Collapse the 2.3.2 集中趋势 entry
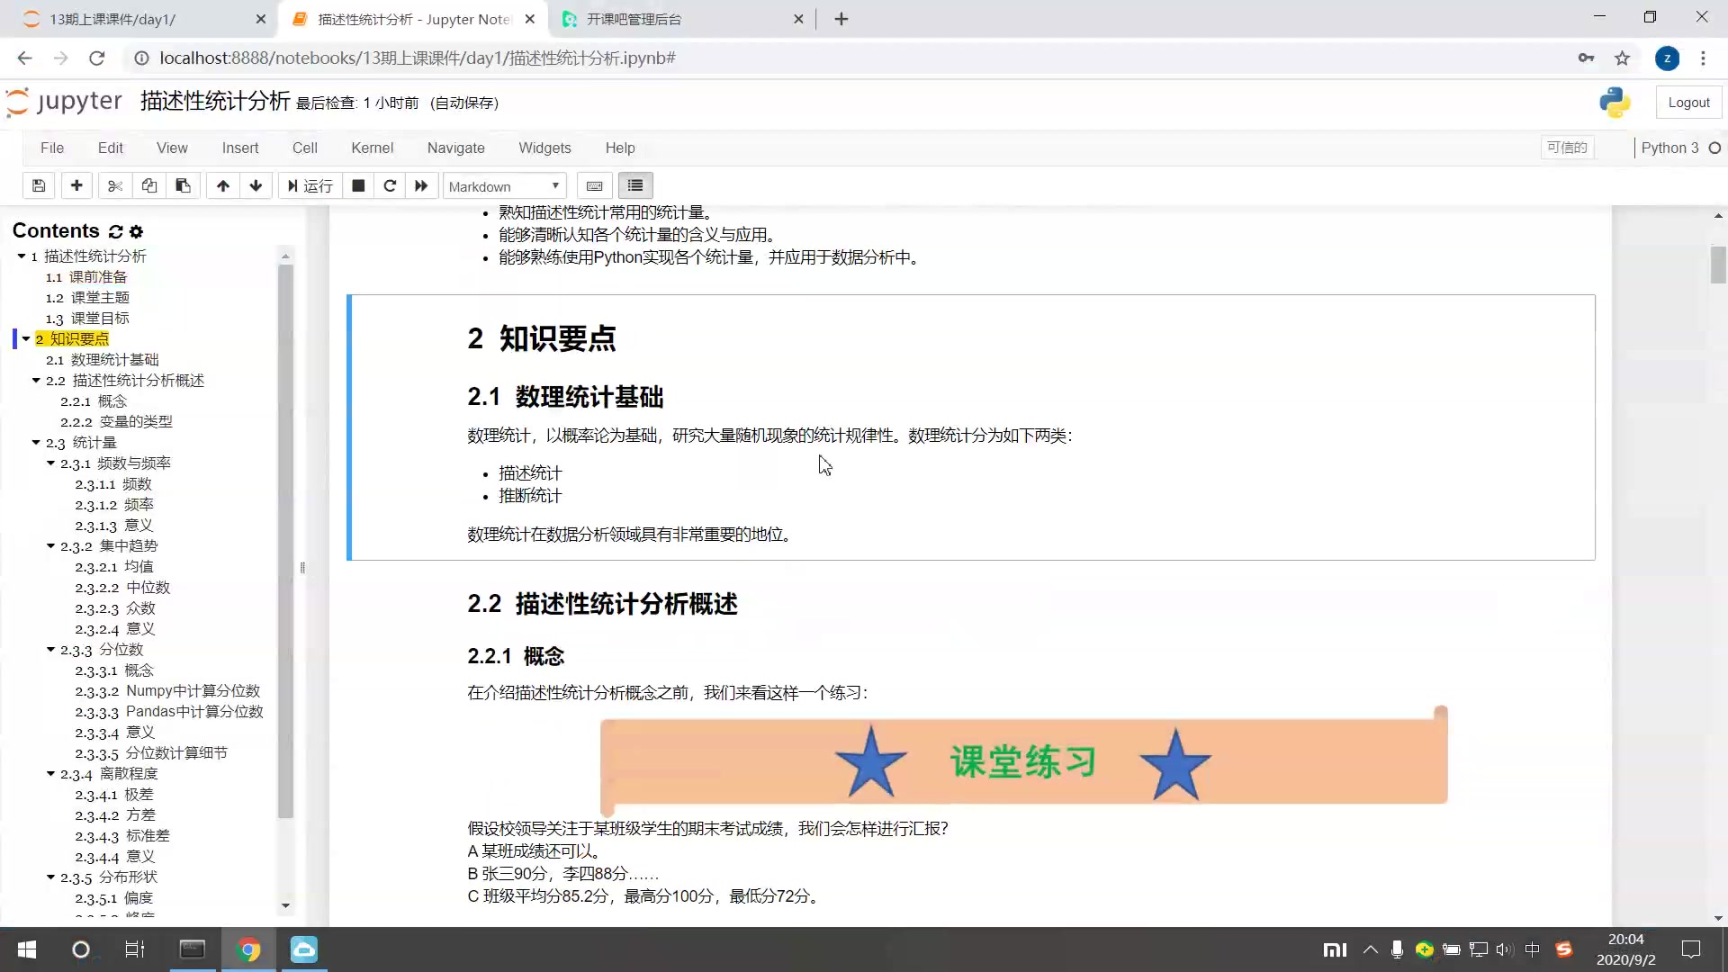This screenshot has height=972, width=1728. [50, 545]
